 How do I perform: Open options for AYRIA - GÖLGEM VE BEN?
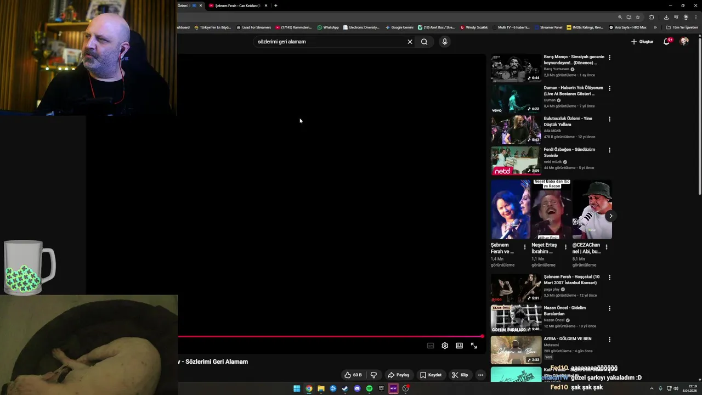coord(609,340)
